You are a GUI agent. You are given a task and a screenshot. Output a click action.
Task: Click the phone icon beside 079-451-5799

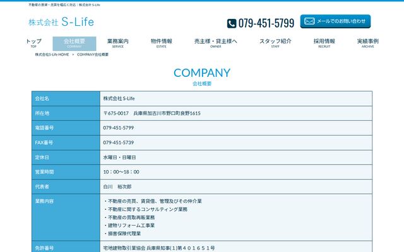(x=232, y=23)
